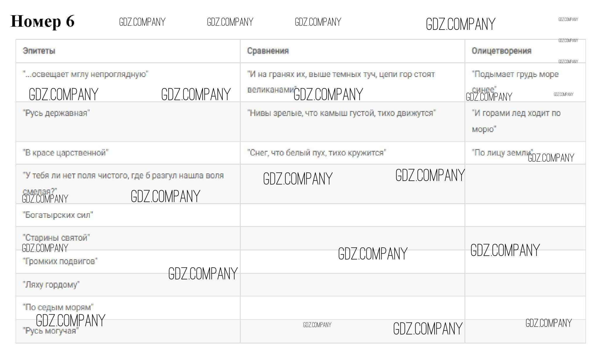Click the "Богатырских сил" cell
The image size is (598, 357).
58,215
